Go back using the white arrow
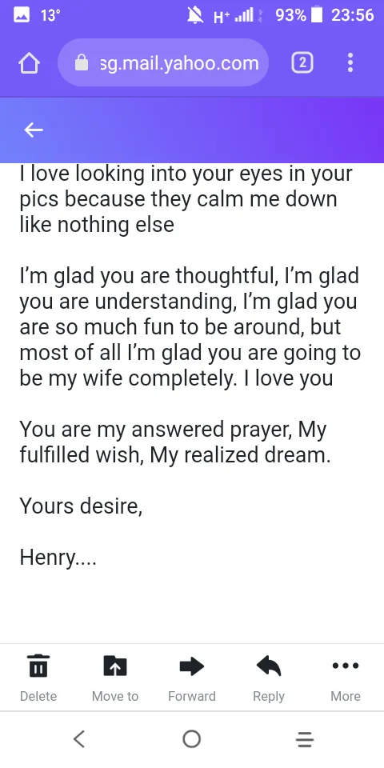The width and height of the screenshot is (384, 768). (34, 130)
